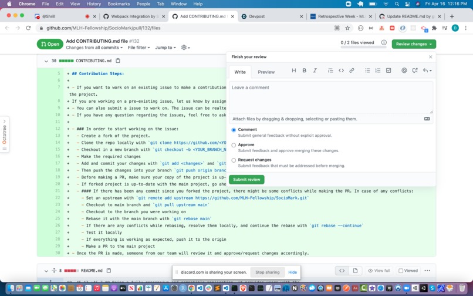The image size is (473, 296).
Task: Add a link in the comment
Action: (x=352, y=70)
